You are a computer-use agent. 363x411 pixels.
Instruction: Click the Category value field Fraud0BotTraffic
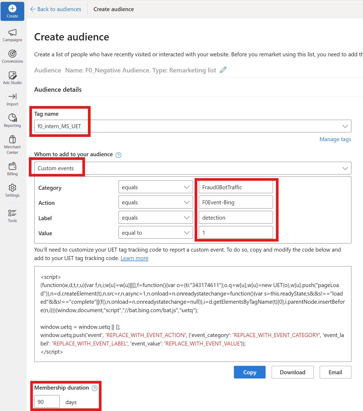click(x=236, y=187)
